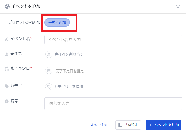Close the イベントを追加 dialog
Image resolution: width=186 pixels, height=132 pixels.
178,6
